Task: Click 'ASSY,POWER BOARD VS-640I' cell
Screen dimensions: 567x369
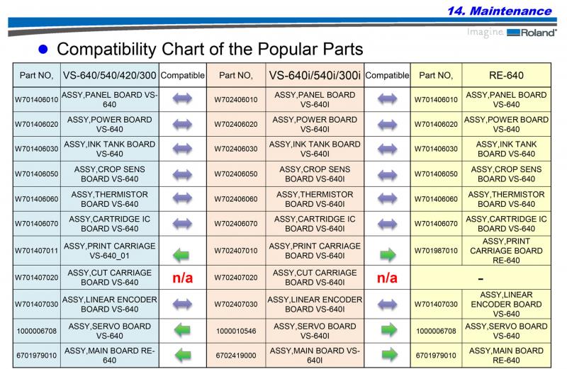Action: click(315, 124)
